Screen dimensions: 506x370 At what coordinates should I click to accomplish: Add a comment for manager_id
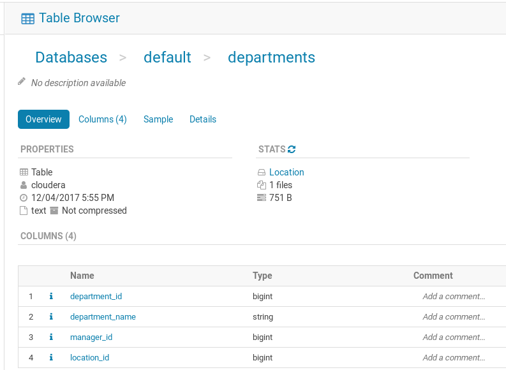pyautogui.click(x=454, y=337)
